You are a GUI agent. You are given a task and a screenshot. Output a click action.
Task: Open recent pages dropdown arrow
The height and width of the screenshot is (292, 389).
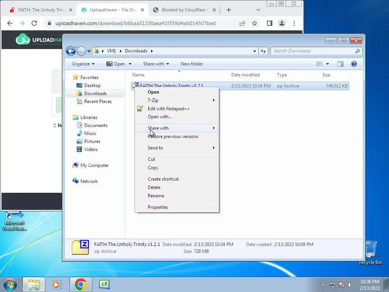click(x=89, y=51)
